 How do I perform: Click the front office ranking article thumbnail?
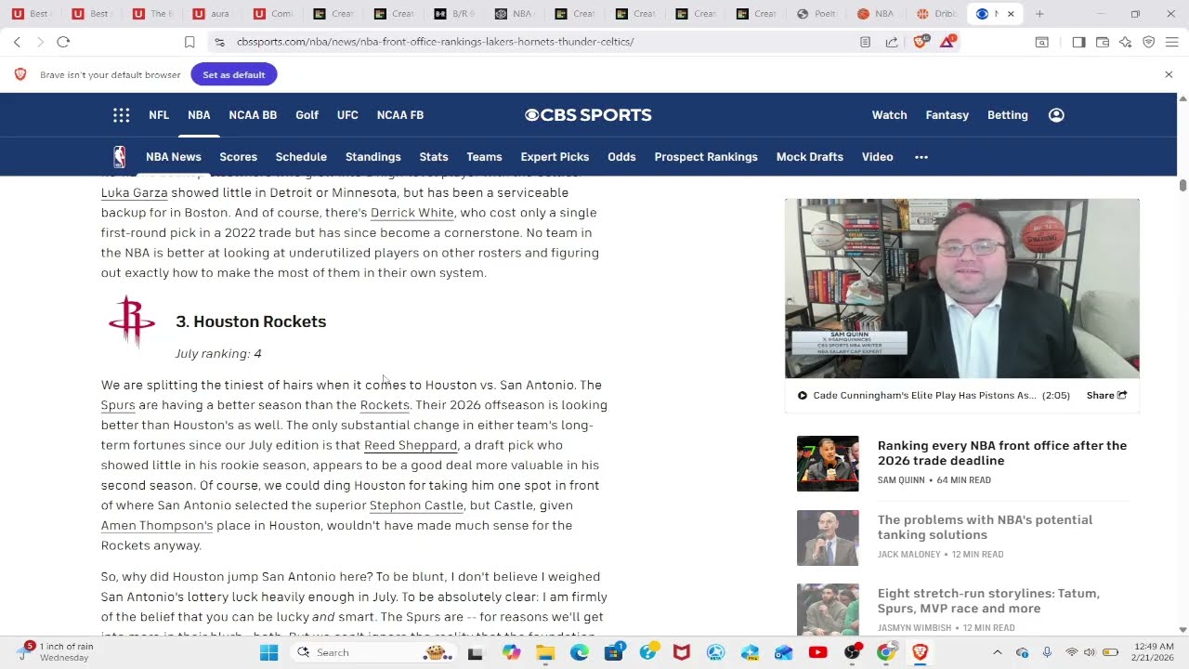coord(828,464)
